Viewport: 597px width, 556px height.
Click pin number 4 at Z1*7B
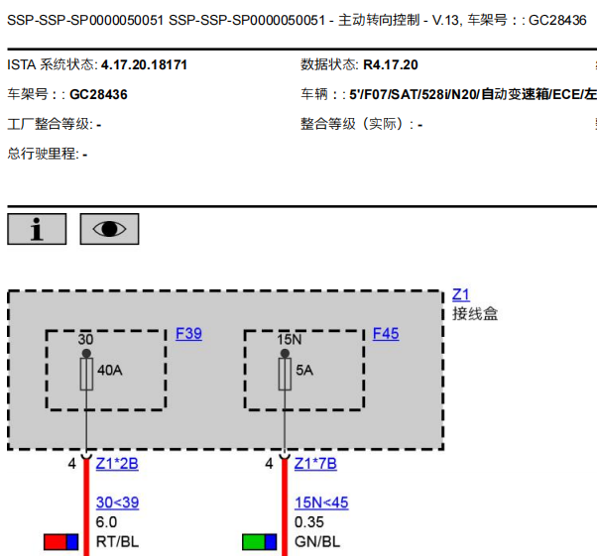coord(269,464)
